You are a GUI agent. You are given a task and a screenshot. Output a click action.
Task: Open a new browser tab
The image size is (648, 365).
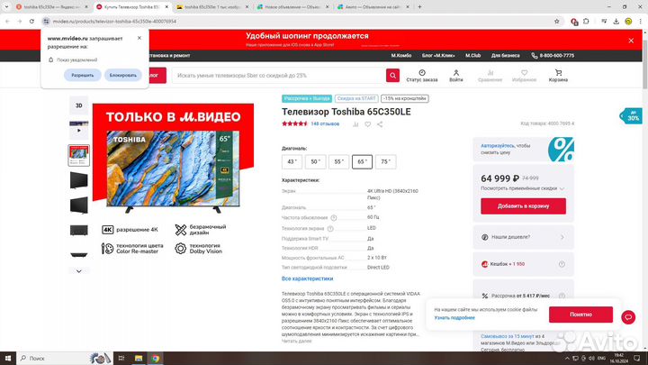(419, 7)
